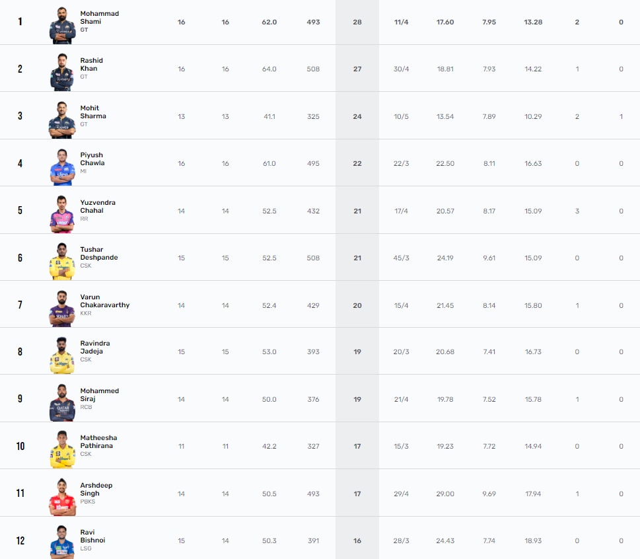Click the Ravindra Jadeja name link
The width and height of the screenshot is (640, 559).
click(x=96, y=348)
